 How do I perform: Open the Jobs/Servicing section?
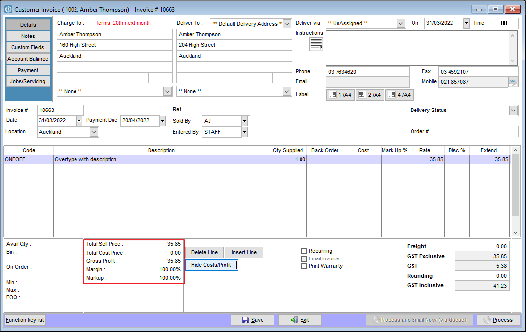point(28,81)
